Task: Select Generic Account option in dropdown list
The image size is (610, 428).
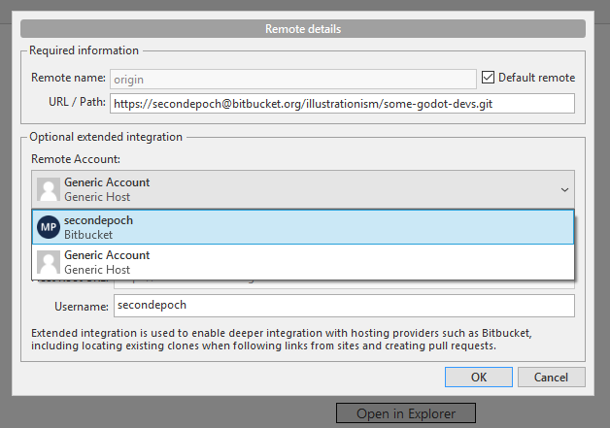Action: coord(303,262)
